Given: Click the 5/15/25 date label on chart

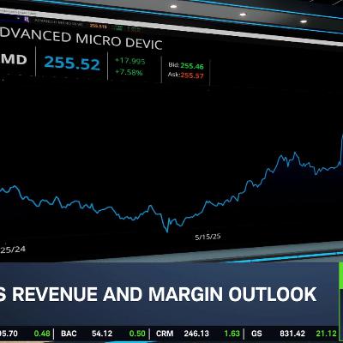Looking at the screenshot, I should point(208,237).
